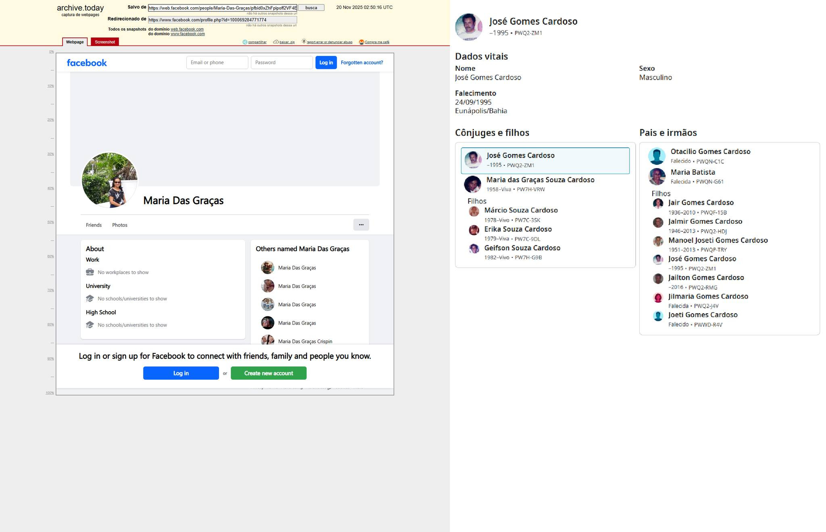Click the Forgotten account? link

pyautogui.click(x=361, y=62)
